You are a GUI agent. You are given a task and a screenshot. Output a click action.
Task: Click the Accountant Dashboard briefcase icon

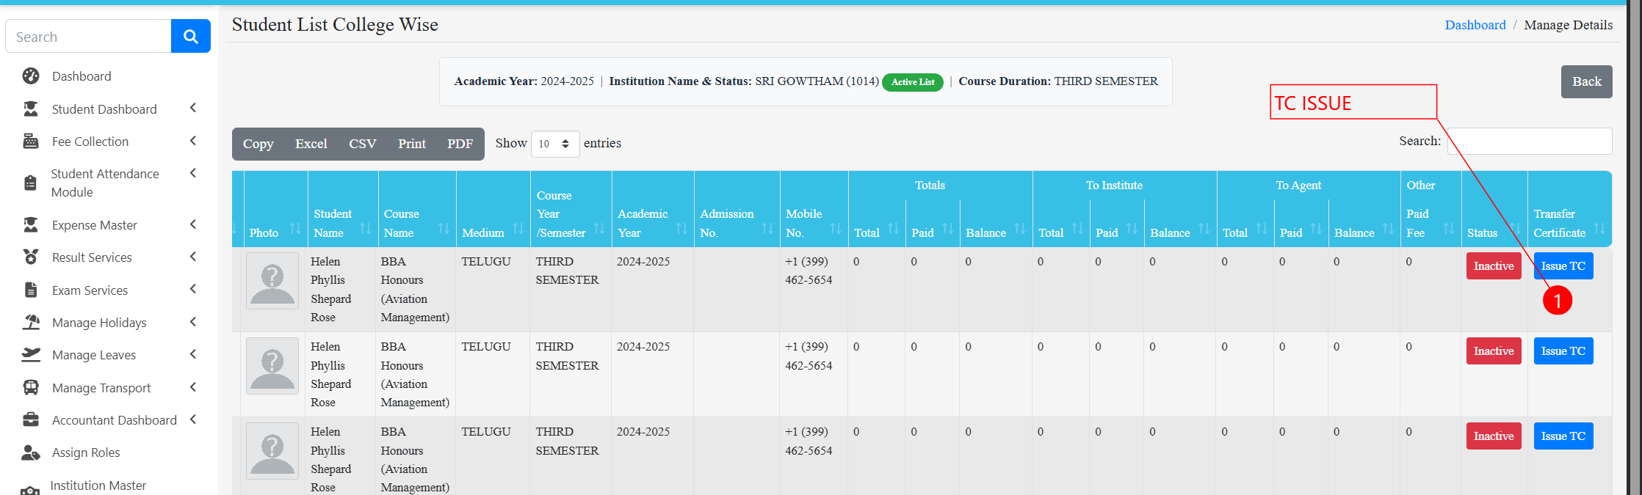click(31, 420)
